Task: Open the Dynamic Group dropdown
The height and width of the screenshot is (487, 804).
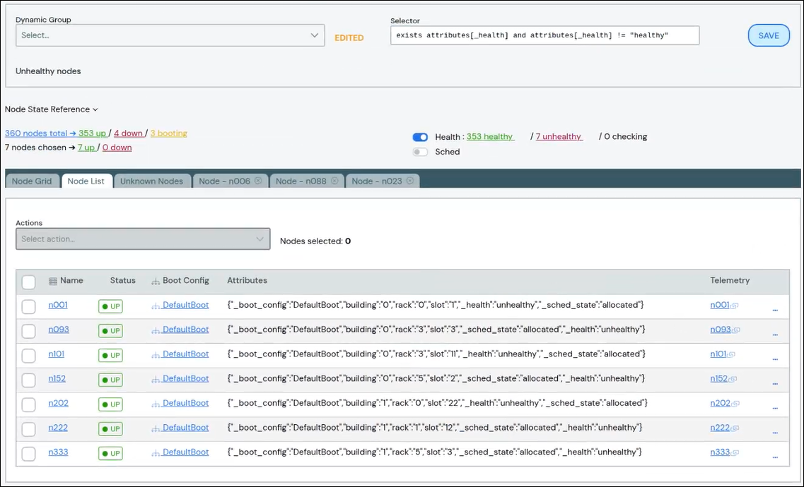Action: coord(170,35)
